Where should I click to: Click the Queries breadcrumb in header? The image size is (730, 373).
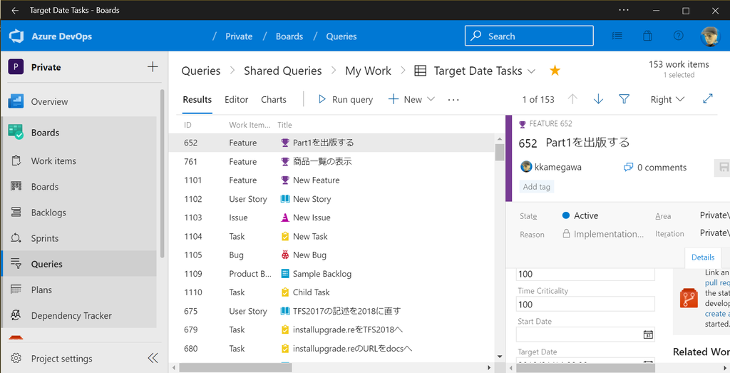coord(341,36)
